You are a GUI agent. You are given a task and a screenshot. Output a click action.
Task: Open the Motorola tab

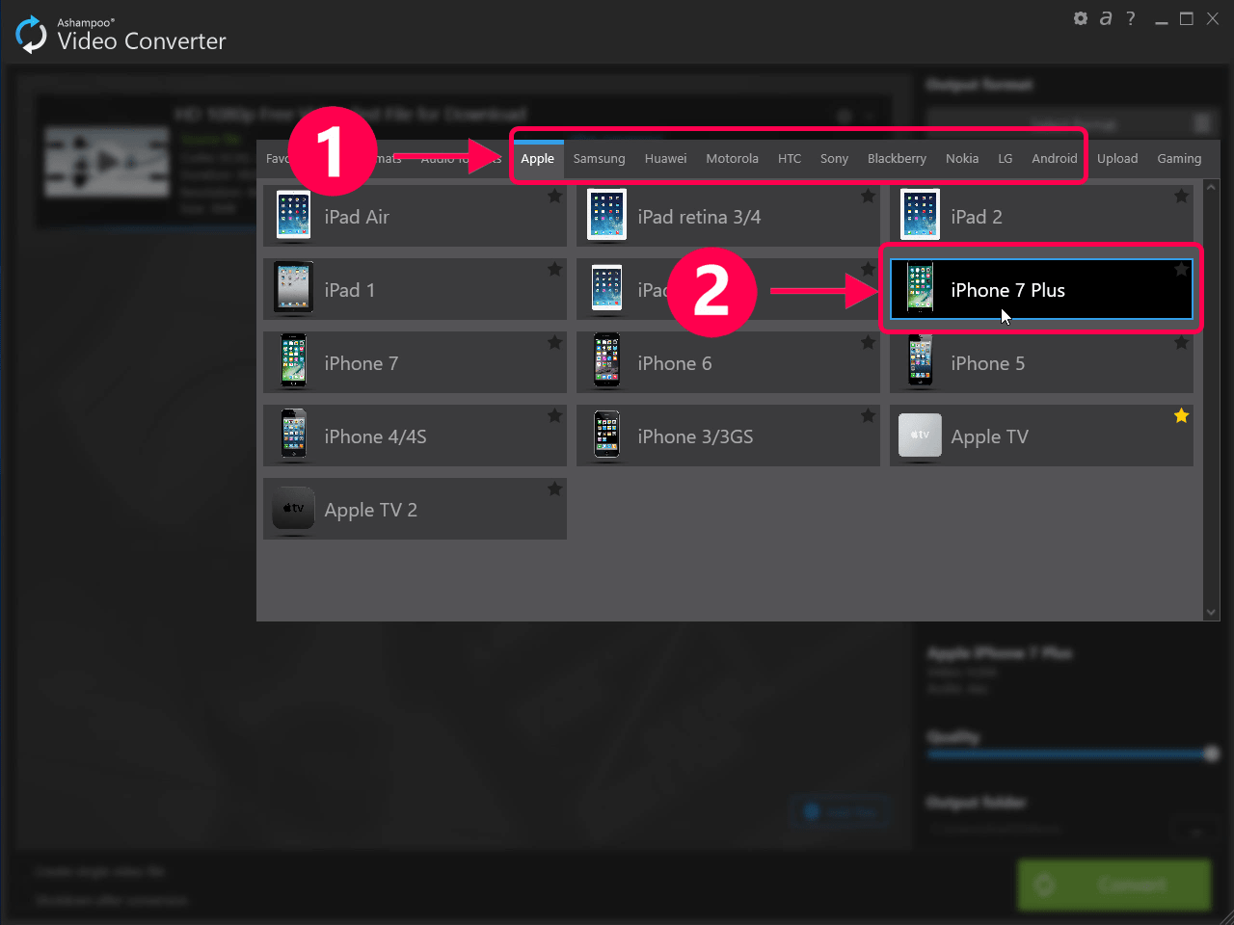point(732,159)
